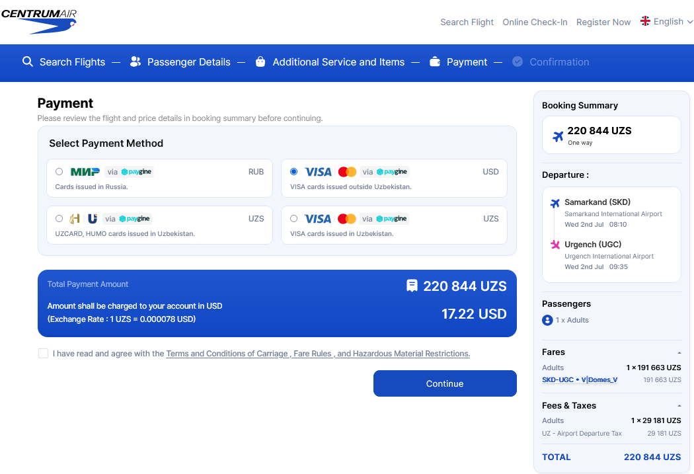This screenshot has width=694, height=474.
Task: Click the receipt icon beside total amount
Action: click(412, 286)
